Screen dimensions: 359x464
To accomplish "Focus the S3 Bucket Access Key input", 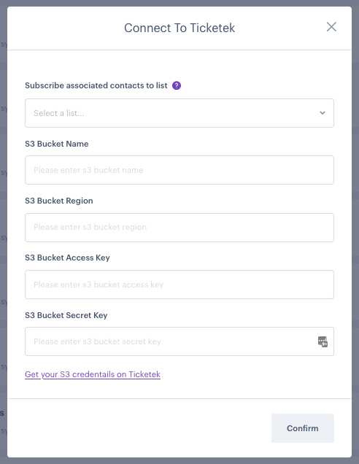I will pyautogui.click(x=179, y=285).
